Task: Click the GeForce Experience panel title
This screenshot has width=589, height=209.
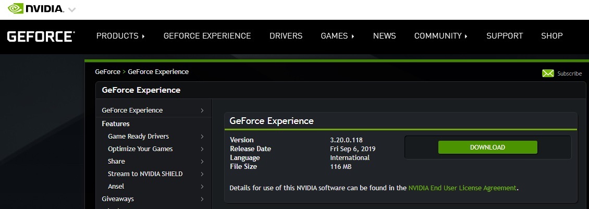Action: click(x=272, y=121)
